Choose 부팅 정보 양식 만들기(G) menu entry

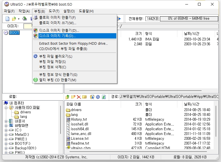(x=75, y=75)
